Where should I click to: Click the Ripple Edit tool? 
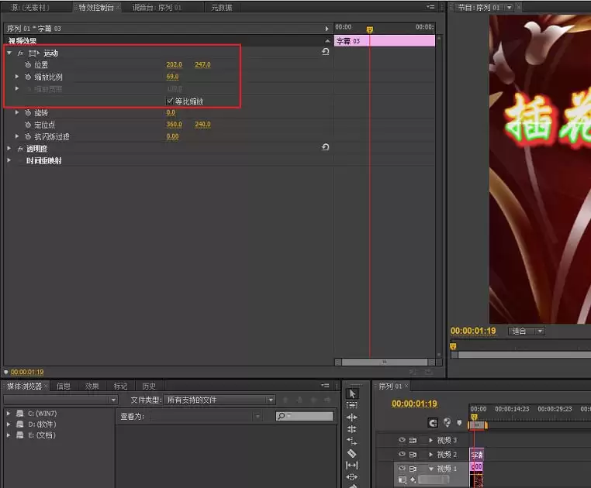tap(352, 418)
